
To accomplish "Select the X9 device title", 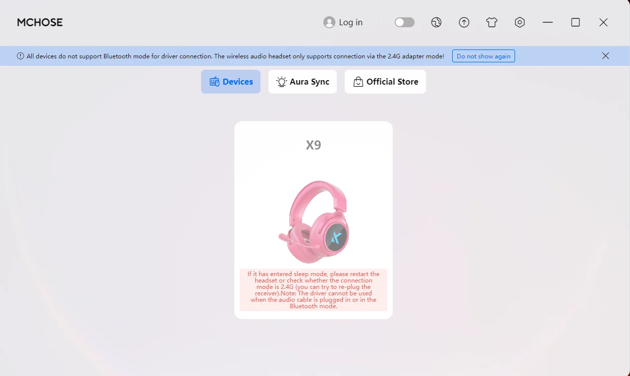I will click(x=314, y=145).
